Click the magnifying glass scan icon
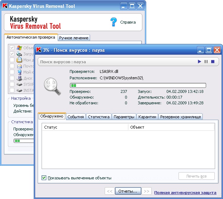223x199 pixels. click(52, 86)
